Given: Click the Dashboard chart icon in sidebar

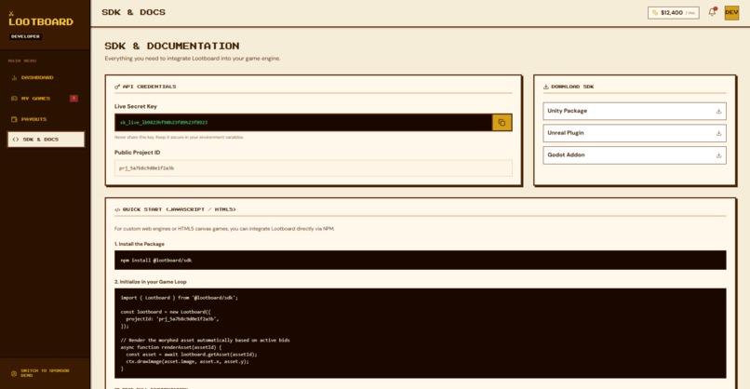Looking at the screenshot, I should (x=14, y=77).
